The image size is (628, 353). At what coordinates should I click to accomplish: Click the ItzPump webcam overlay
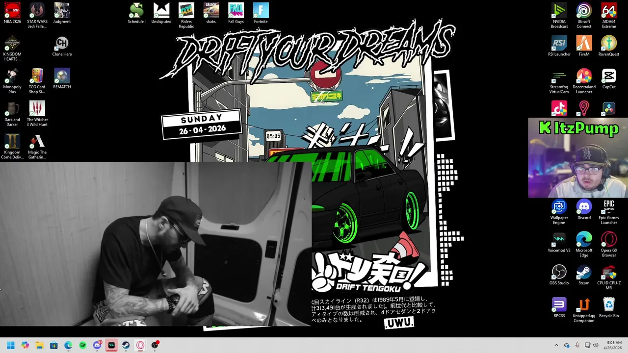tap(578, 158)
